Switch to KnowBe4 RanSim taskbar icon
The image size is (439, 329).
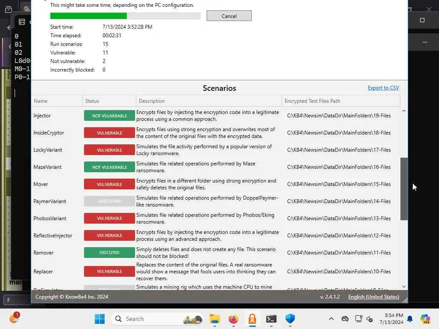(x=252, y=319)
